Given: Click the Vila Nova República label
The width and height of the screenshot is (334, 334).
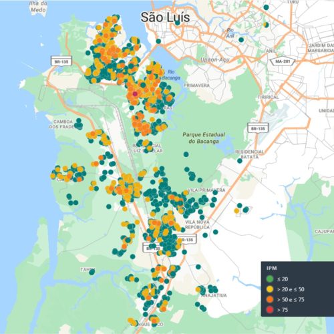Looking at the screenshot, I should (x=197, y=224).
